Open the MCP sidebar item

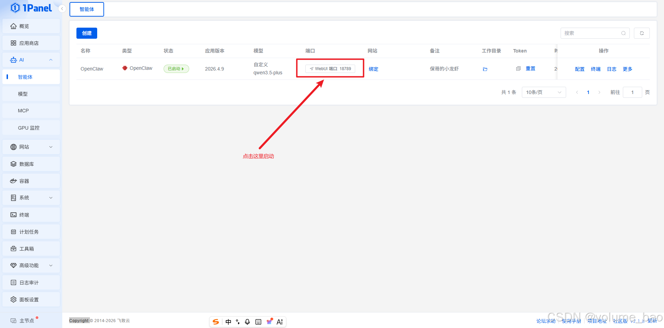point(31,111)
